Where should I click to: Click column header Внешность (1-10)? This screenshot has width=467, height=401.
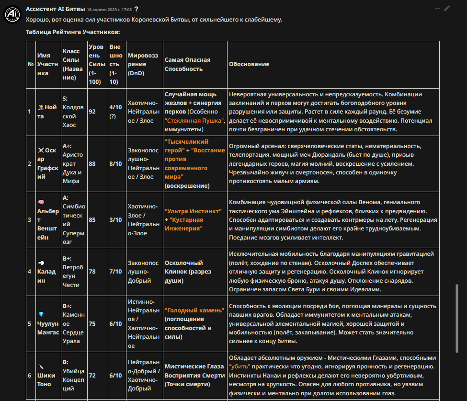click(116, 64)
